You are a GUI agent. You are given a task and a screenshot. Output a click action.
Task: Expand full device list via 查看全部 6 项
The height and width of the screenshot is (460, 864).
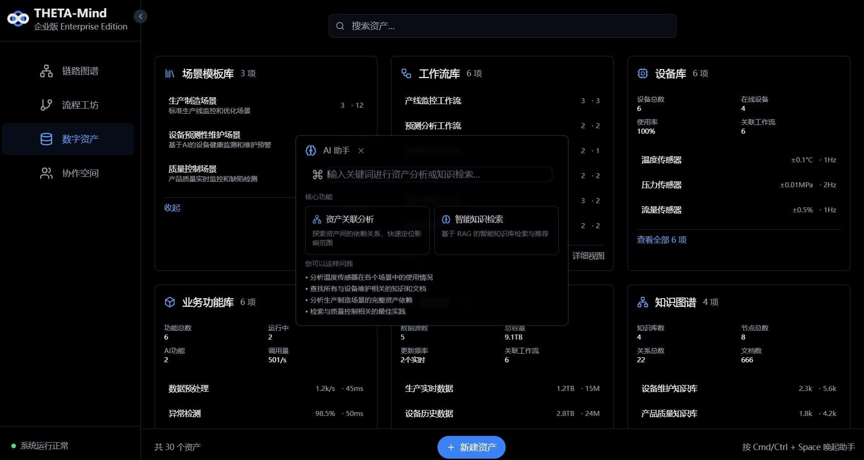pyautogui.click(x=662, y=240)
